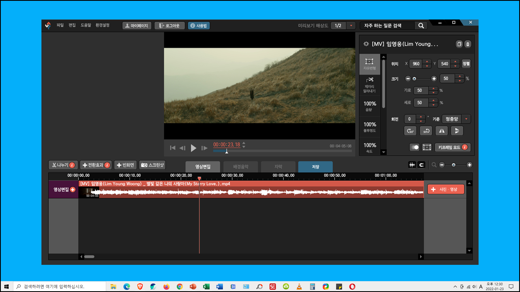Click the 크기 size slider handle
Image resolution: width=520 pixels, height=292 pixels.
pyautogui.click(x=414, y=78)
